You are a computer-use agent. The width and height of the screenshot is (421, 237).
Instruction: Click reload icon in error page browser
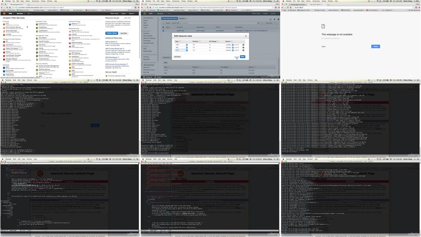point(288,7)
